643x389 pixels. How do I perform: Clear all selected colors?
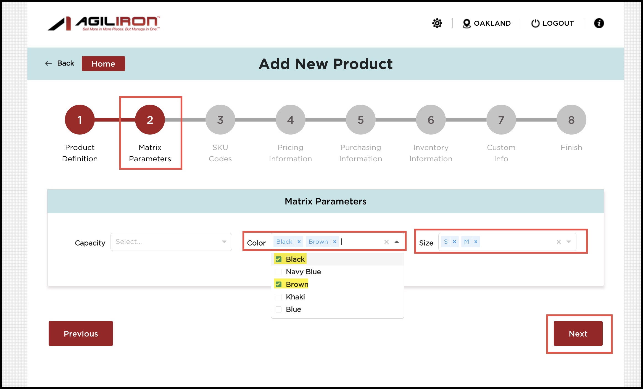(386, 242)
